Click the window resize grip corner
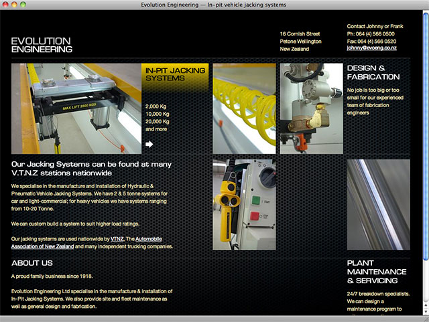 (x=426, y=319)
